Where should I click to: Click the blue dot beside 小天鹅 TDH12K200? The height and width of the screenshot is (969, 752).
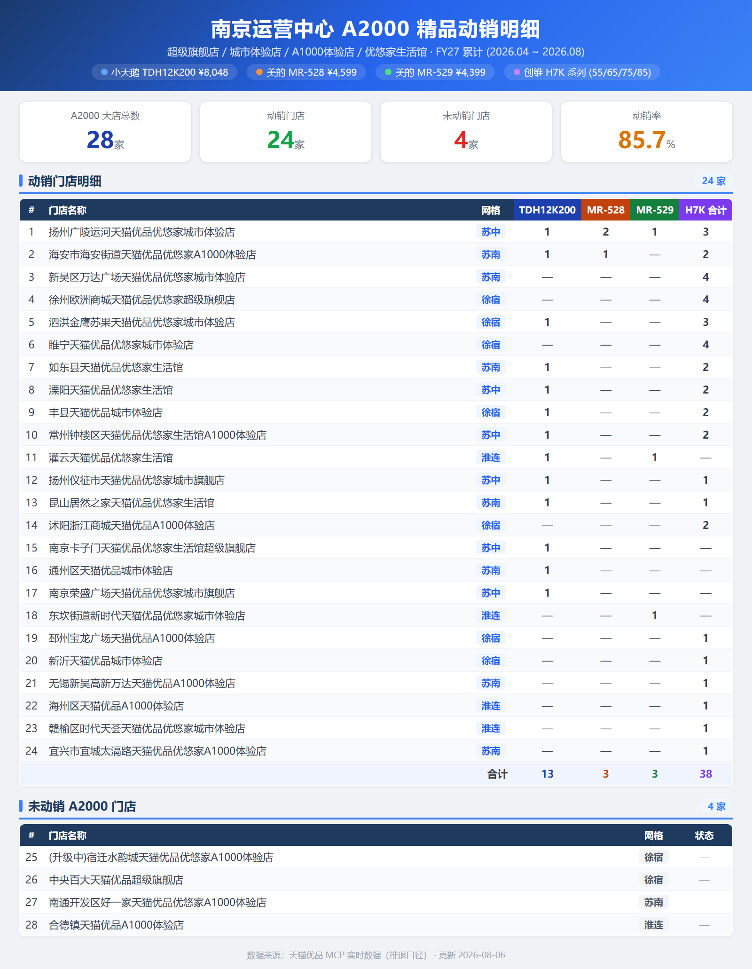tap(104, 72)
